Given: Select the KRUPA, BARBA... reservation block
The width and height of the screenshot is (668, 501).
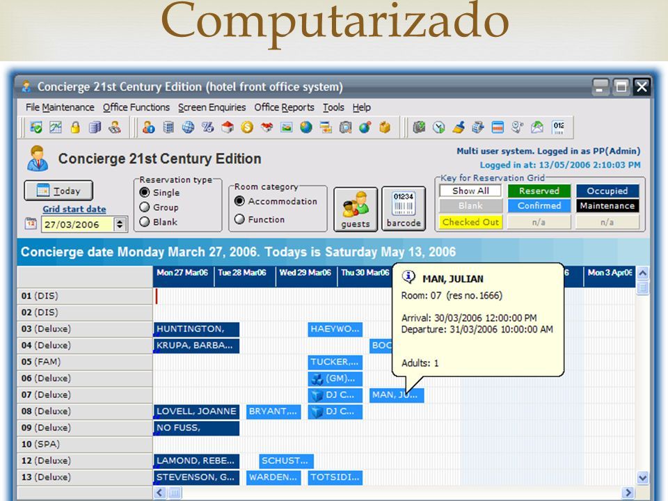Looking at the screenshot, I should tap(196, 346).
